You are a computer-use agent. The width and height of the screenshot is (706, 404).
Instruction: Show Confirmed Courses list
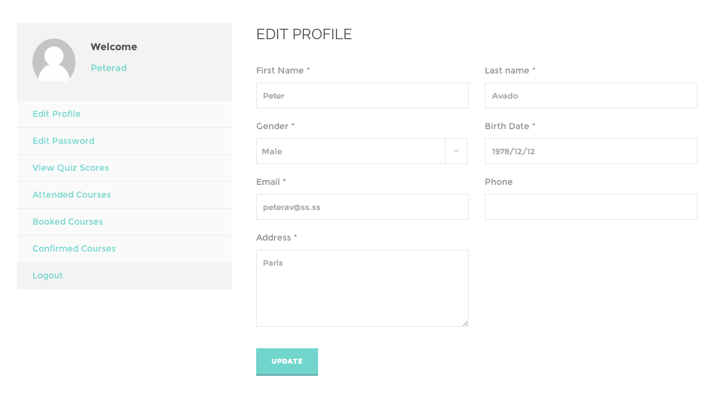(x=74, y=249)
